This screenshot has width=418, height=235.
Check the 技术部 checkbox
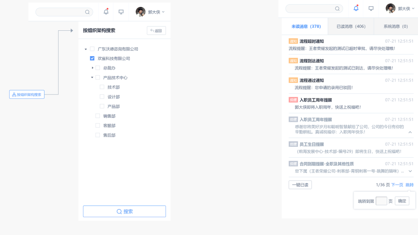point(102,87)
